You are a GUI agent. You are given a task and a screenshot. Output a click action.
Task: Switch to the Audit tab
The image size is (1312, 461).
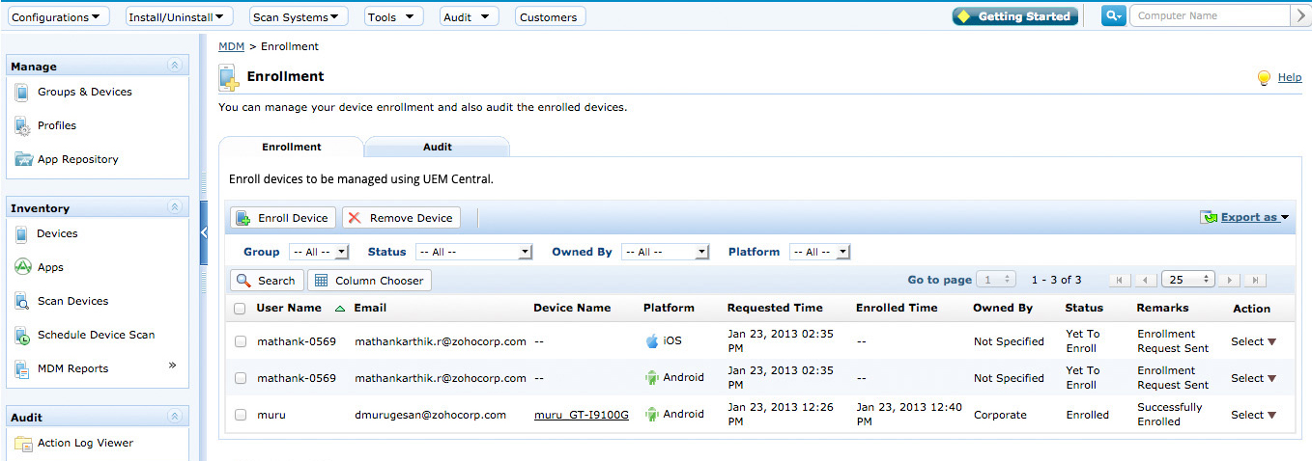[437, 148]
